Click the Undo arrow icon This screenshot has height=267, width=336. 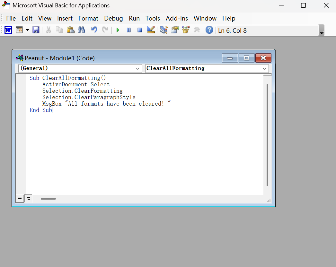point(94,30)
